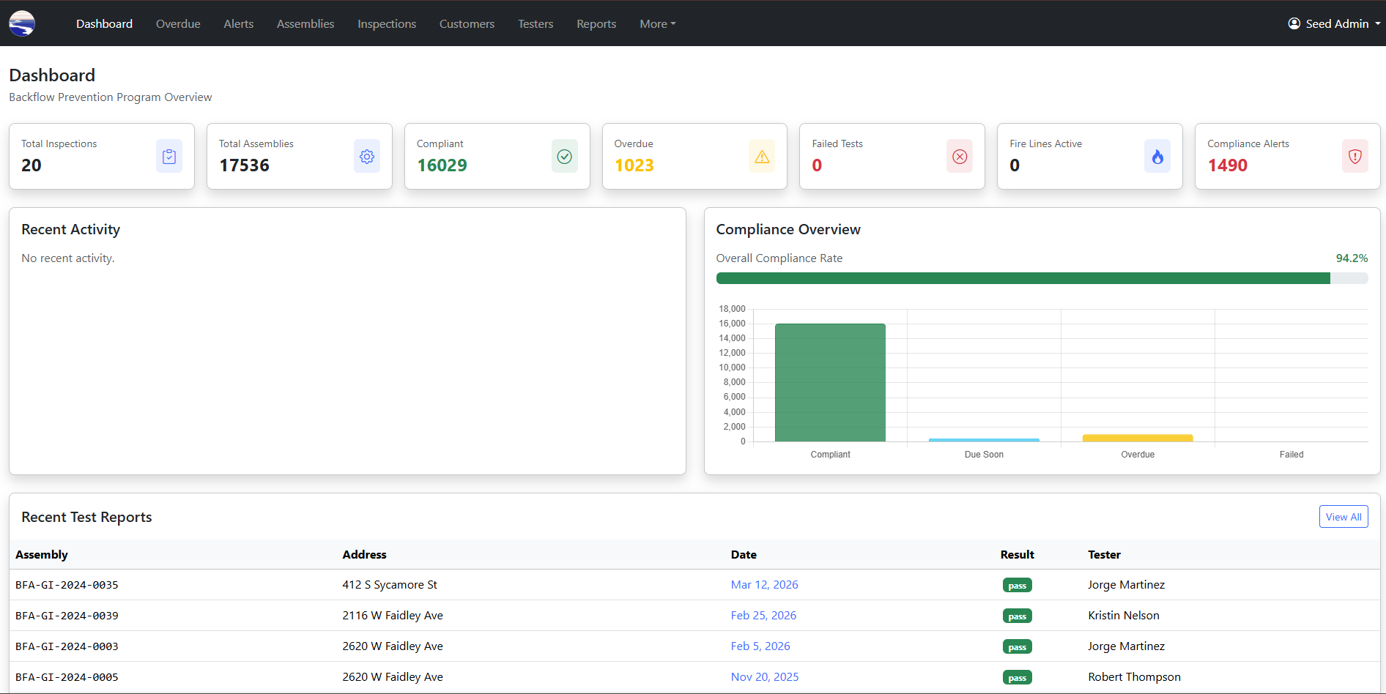Screen dimensions: 1386x694
Task: Click tester Jorge Martinez in Mar 12 row
Action: [x=1126, y=584]
